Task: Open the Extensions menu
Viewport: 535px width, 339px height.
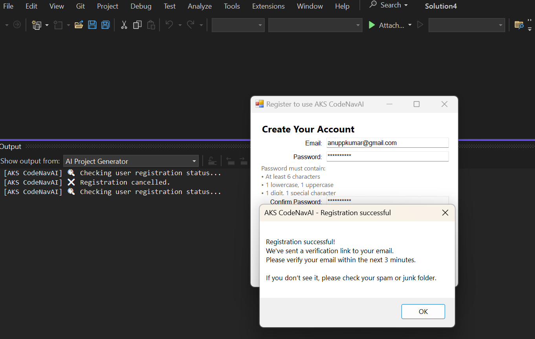Action: click(x=268, y=6)
